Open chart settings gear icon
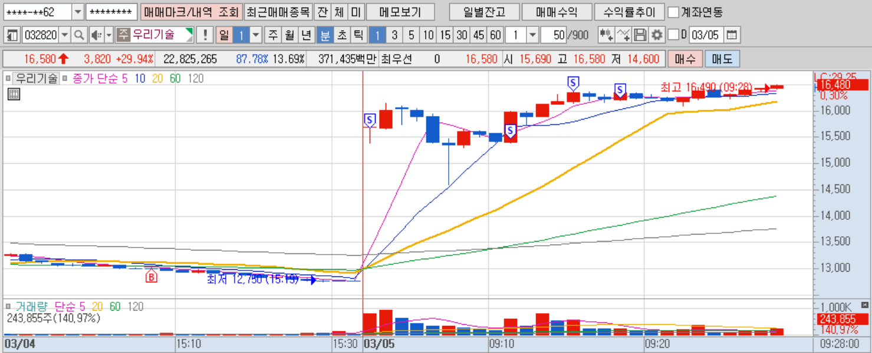The width and height of the screenshot is (872, 353). pos(657,35)
